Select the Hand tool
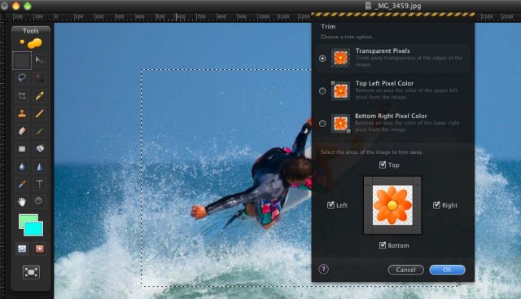Image resolution: width=521 pixels, height=299 pixels. pos(22,201)
